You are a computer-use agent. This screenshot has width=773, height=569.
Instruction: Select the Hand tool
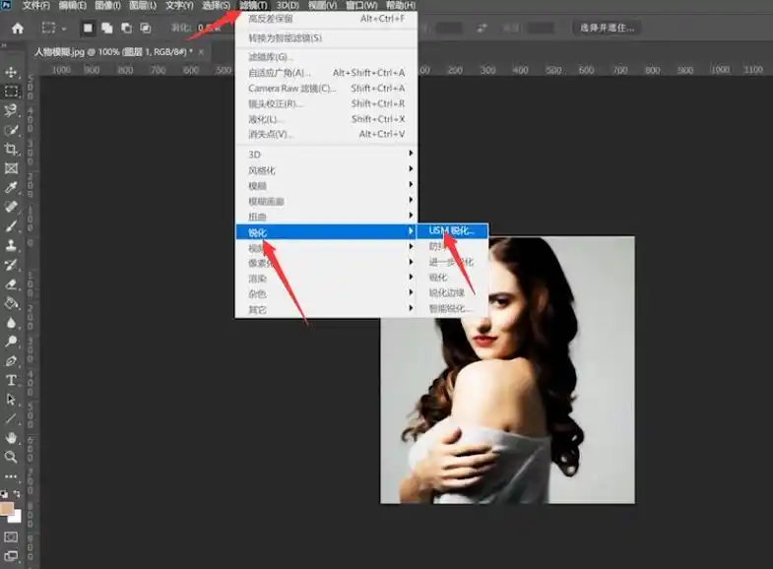point(12,437)
